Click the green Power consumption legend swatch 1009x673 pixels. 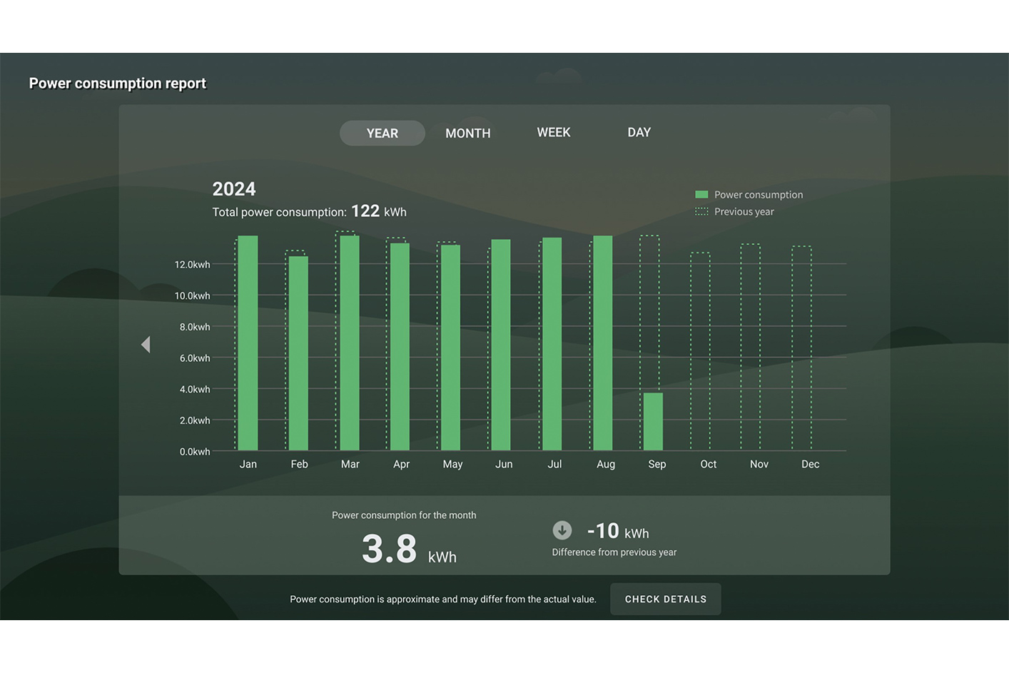point(701,195)
